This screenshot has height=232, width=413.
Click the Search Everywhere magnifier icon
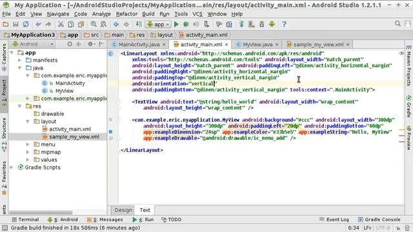point(398,24)
